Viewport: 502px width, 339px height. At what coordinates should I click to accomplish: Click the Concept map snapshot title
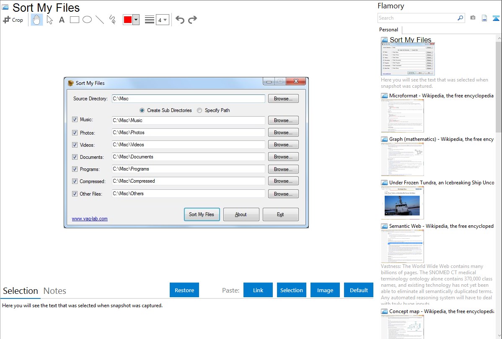tap(442, 311)
